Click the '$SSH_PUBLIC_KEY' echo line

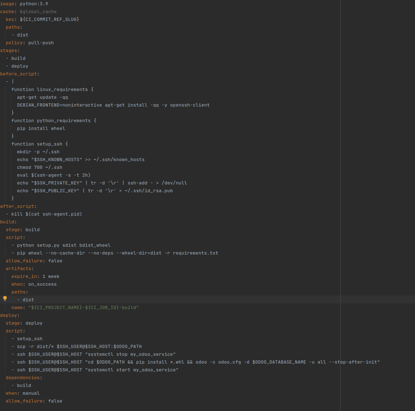95,191
